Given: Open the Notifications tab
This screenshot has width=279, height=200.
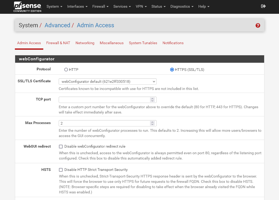Looking at the screenshot, I should click(173, 43).
